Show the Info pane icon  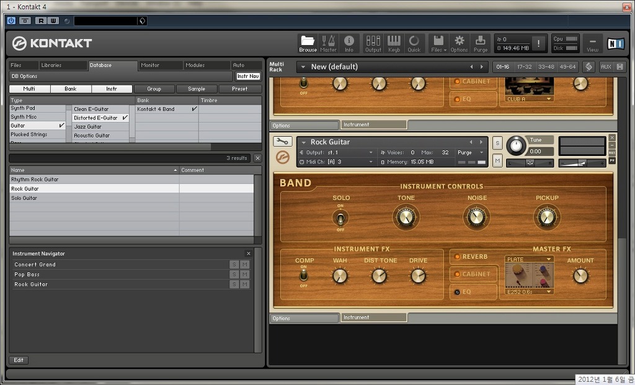click(349, 43)
